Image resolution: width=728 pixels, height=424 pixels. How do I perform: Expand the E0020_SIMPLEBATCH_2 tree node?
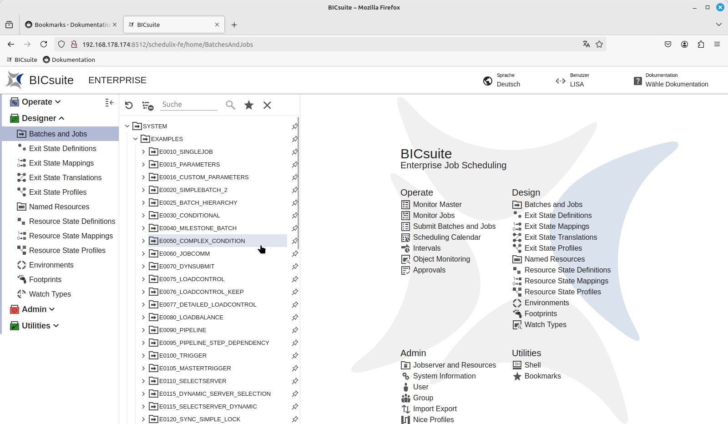tap(143, 190)
